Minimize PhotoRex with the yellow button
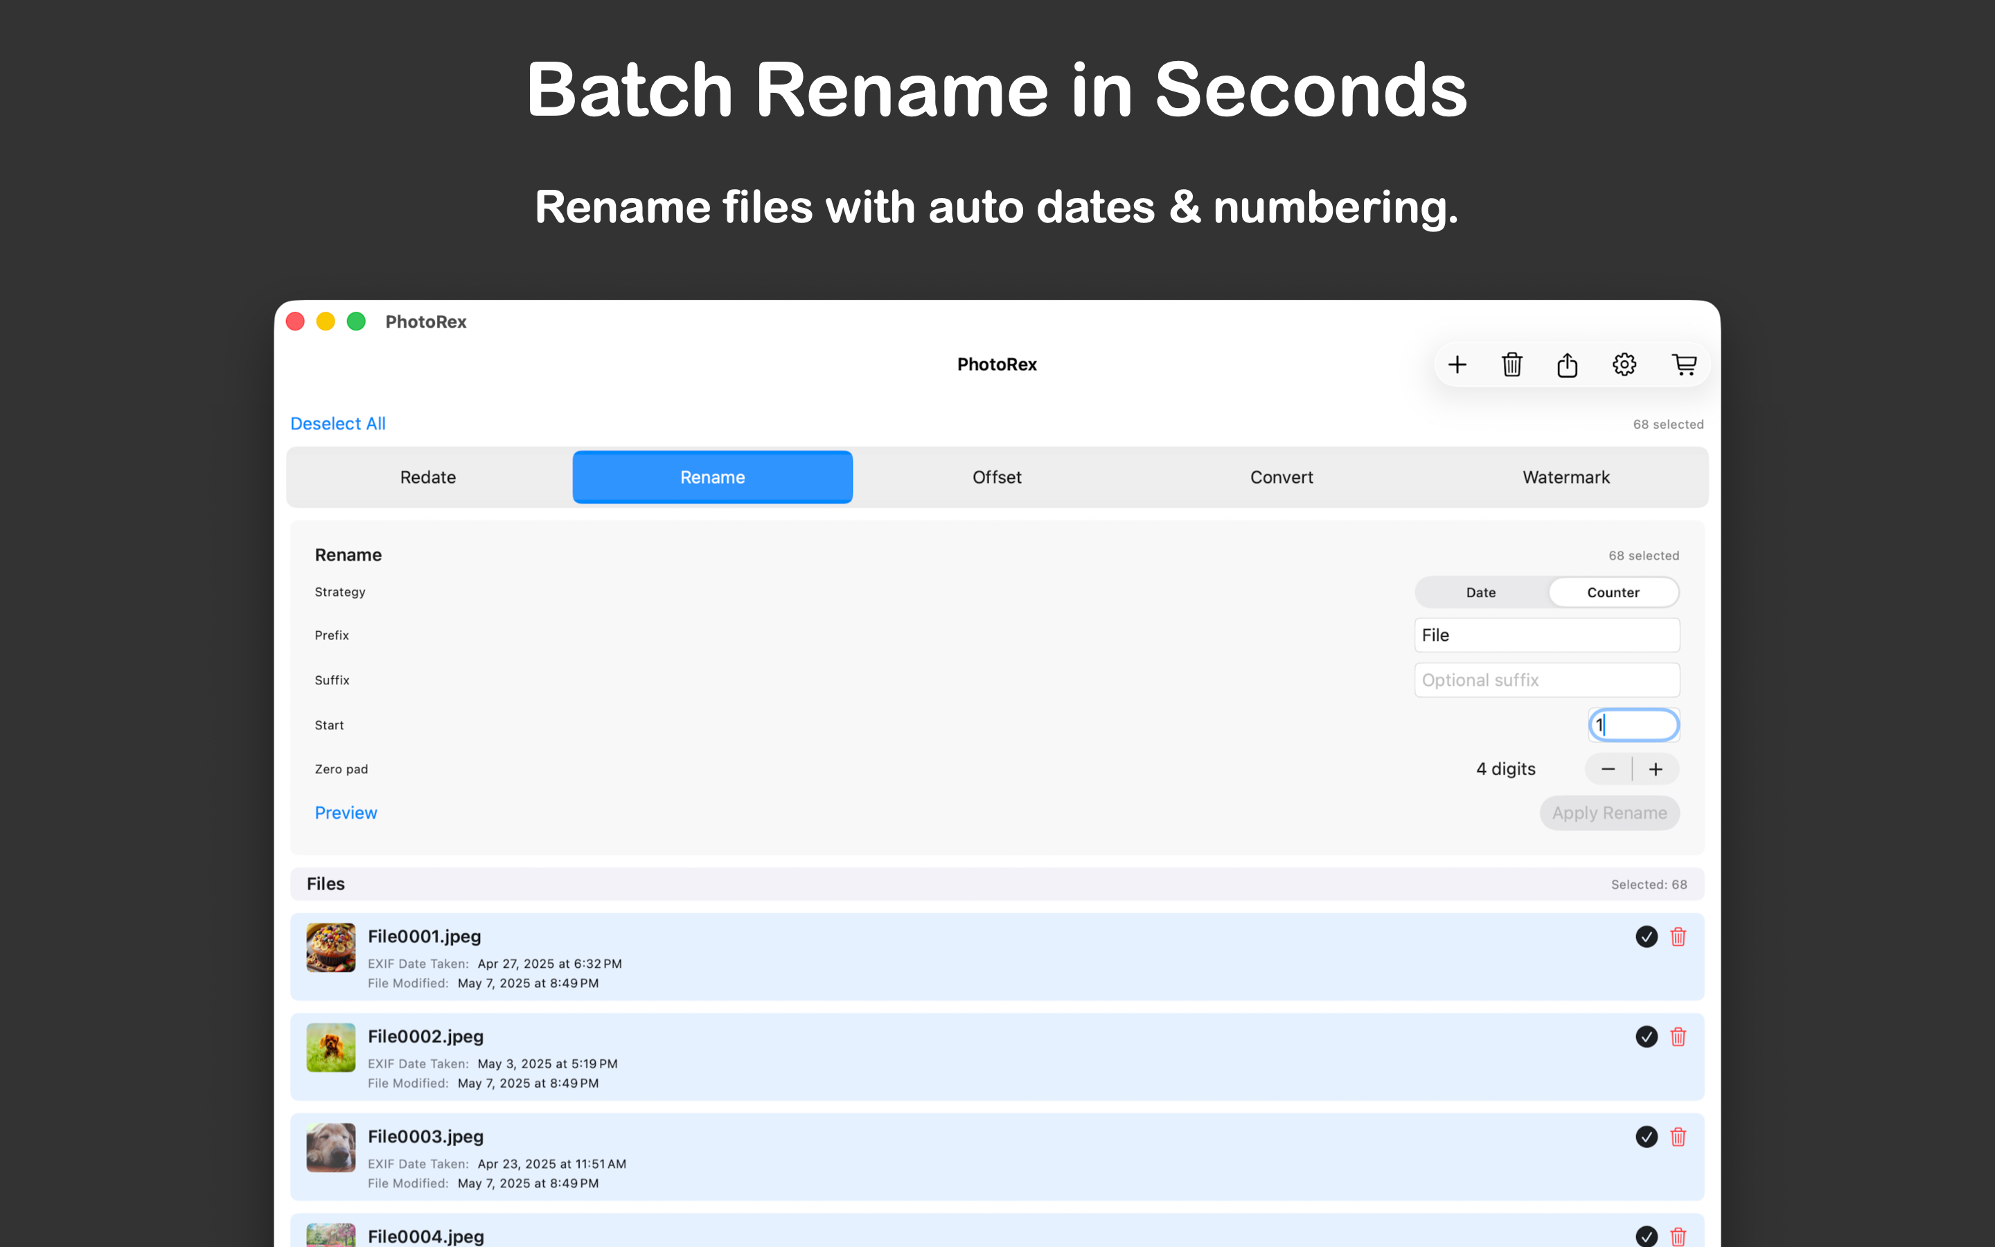The width and height of the screenshot is (1995, 1247). (326, 321)
